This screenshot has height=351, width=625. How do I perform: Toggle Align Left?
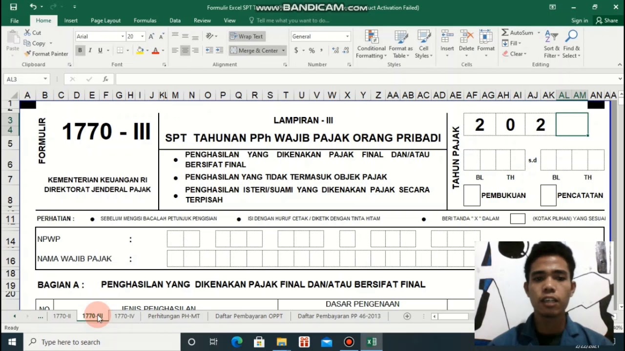[175, 50]
